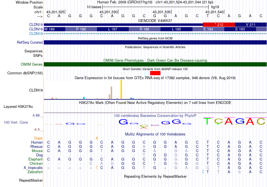The height and width of the screenshot is (187, 267).
Task: Select the P 188 amino acid block
Action: click(81, 29)
